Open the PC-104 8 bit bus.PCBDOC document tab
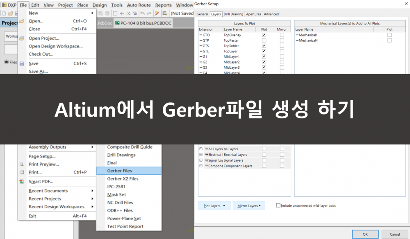The image size is (410, 239). point(143,23)
